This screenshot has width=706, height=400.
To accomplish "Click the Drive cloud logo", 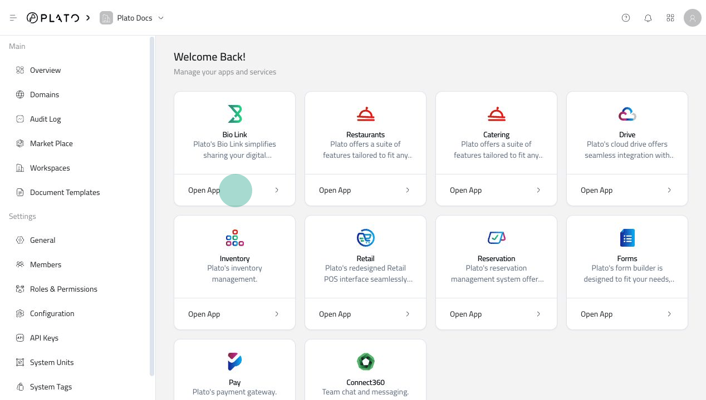I will (627, 114).
